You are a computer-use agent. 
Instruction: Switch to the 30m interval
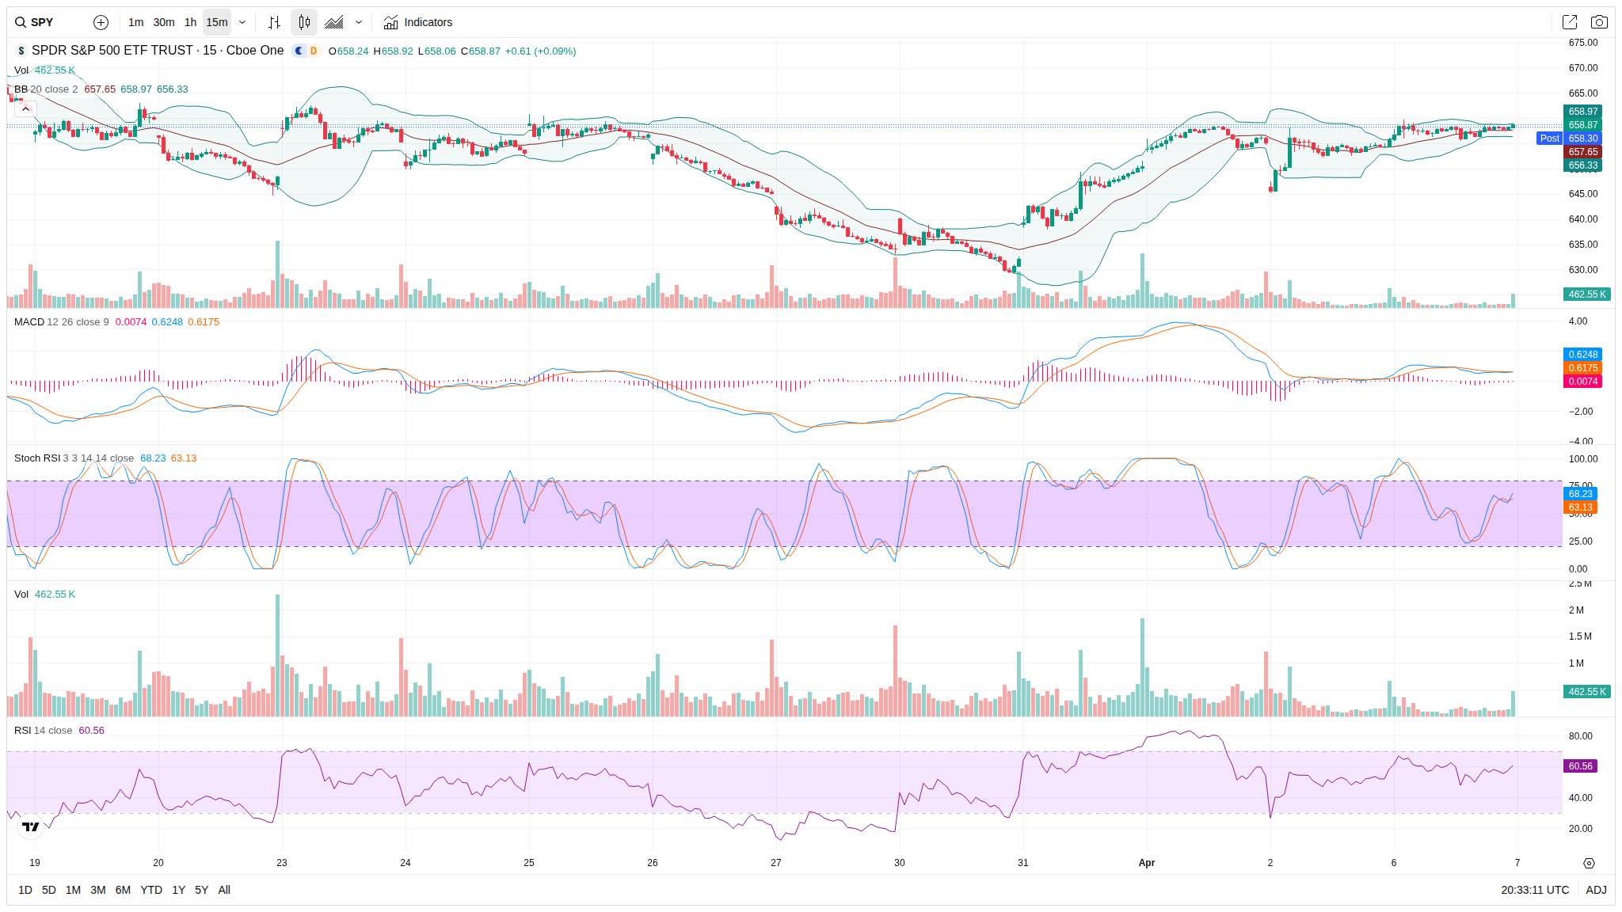164,22
